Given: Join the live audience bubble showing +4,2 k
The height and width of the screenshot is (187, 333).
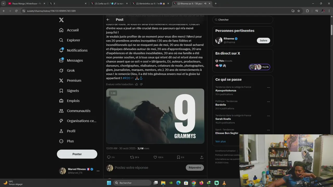Looking at the screenshot, I should click(259, 67).
